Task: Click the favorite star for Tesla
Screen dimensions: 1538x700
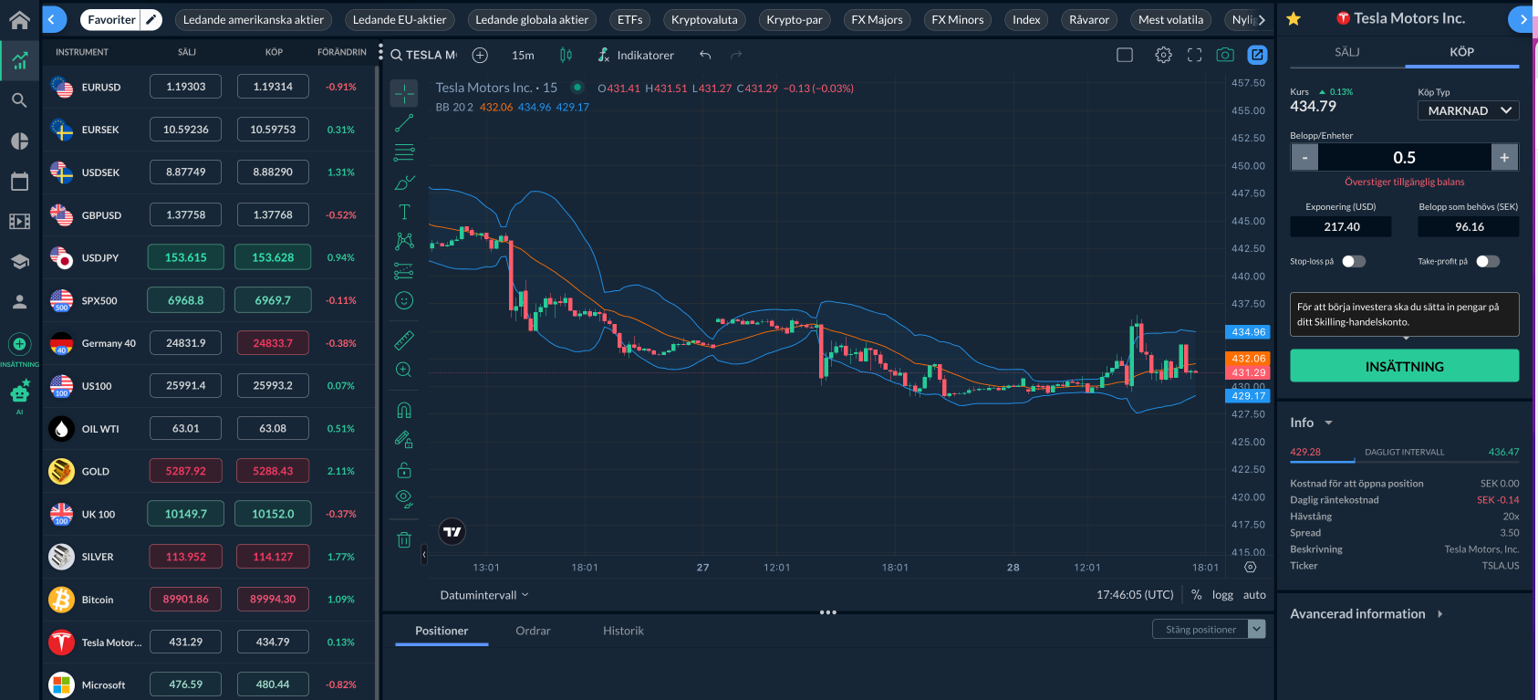Action: click(1293, 19)
